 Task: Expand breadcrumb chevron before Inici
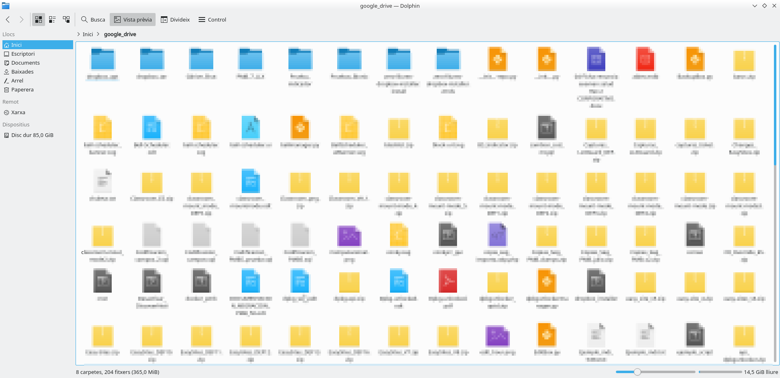pyautogui.click(x=78, y=34)
